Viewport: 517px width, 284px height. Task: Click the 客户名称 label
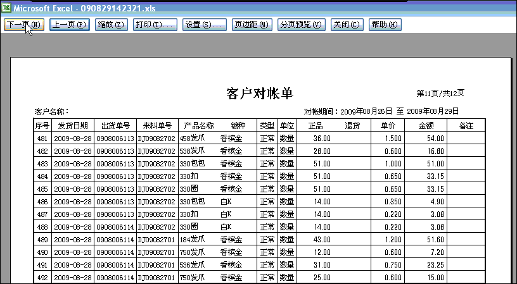pyautogui.click(x=52, y=111)
